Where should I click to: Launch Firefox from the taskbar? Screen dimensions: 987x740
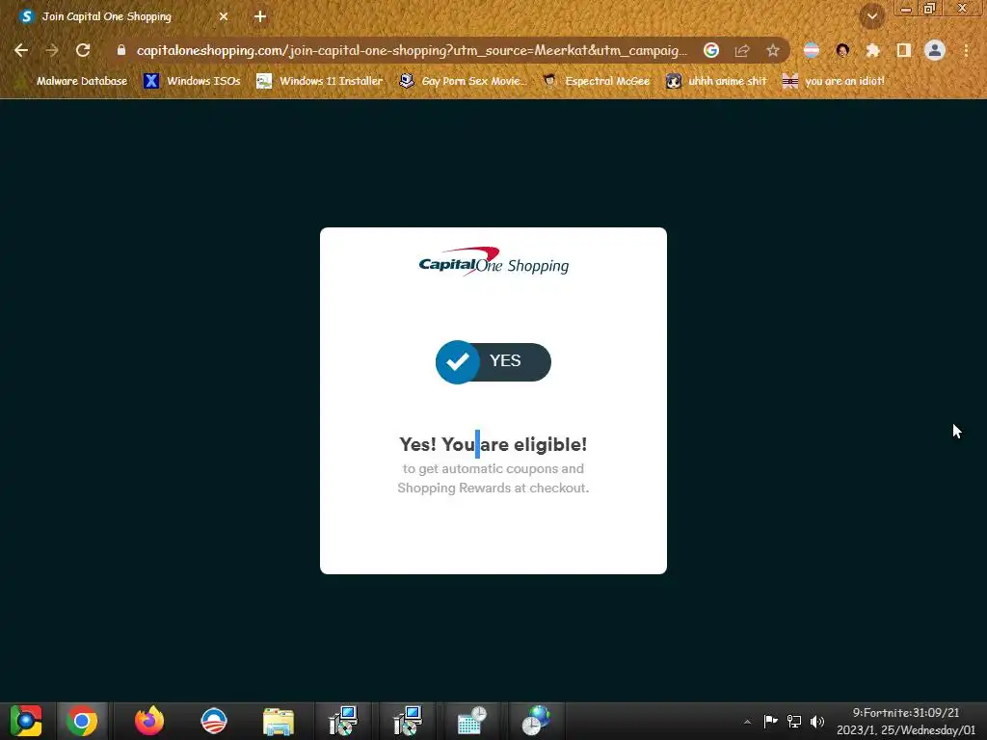[149, 721]
